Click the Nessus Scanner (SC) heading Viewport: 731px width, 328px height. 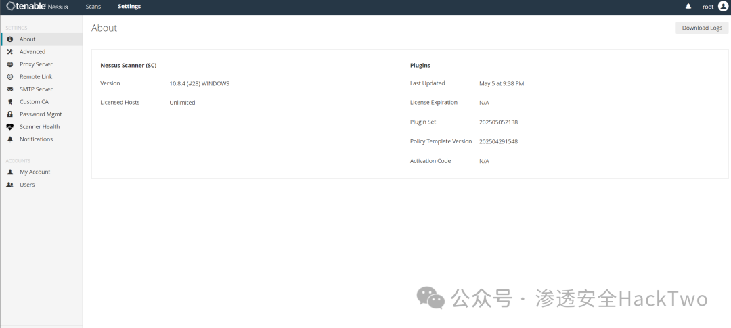[128, 65]
